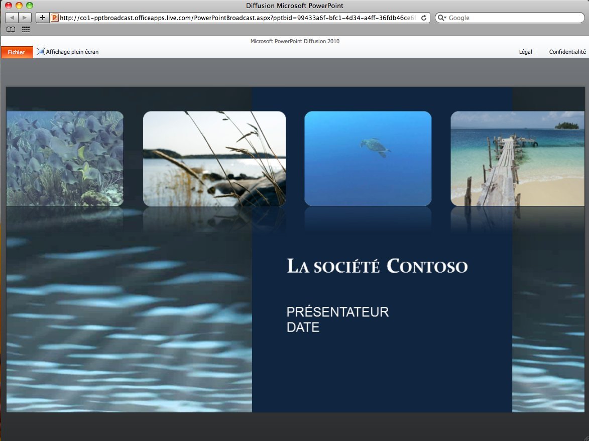
Task: Click the address bar URL field
Action: coord(240,18)
